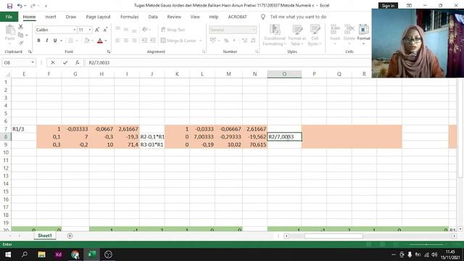This screenshot has height=261, width=464.
Task: Open Insert Function fx button
Action: [78, 62]
